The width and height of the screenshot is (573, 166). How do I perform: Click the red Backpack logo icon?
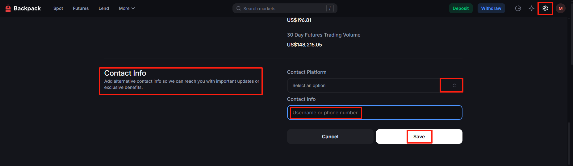pyautogui.click(x=8, y=8)
